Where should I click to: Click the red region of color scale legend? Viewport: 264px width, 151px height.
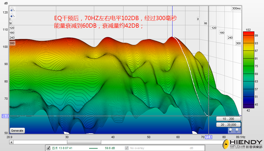point(248,35)
